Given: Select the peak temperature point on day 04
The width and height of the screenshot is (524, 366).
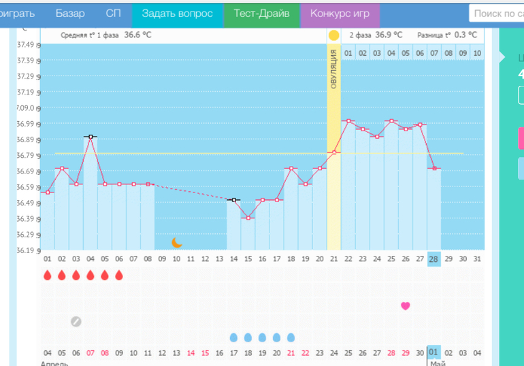Looking at the screenshot, I should pyautogui.click(x=91, y=137).
